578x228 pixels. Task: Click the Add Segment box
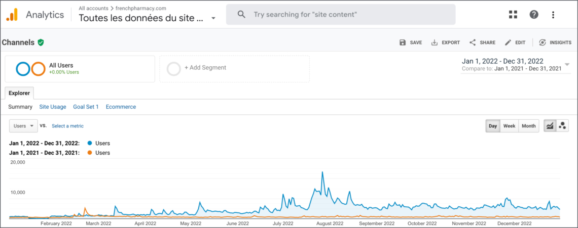pos(234,69)
